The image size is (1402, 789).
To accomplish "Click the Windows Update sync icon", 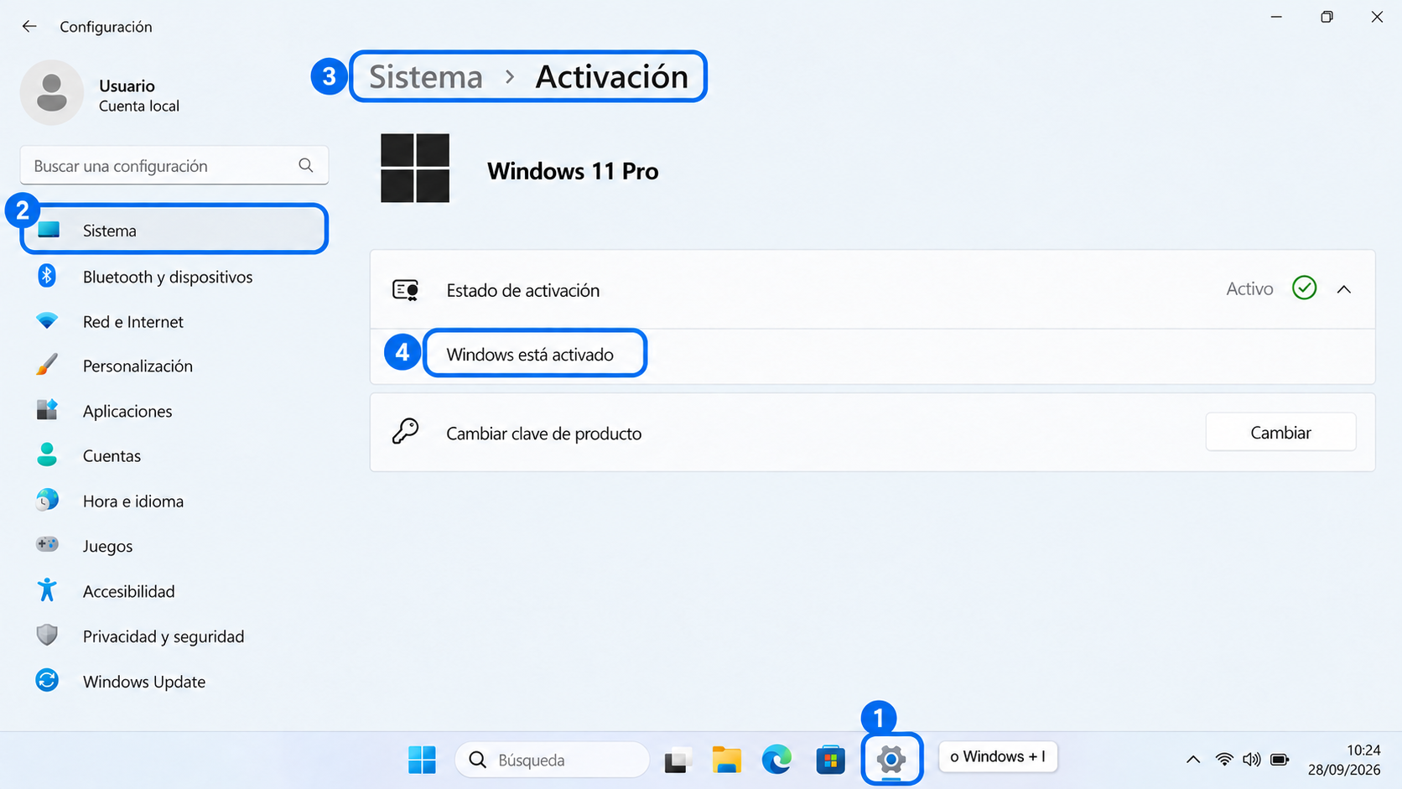I will [x=47, y=681].
